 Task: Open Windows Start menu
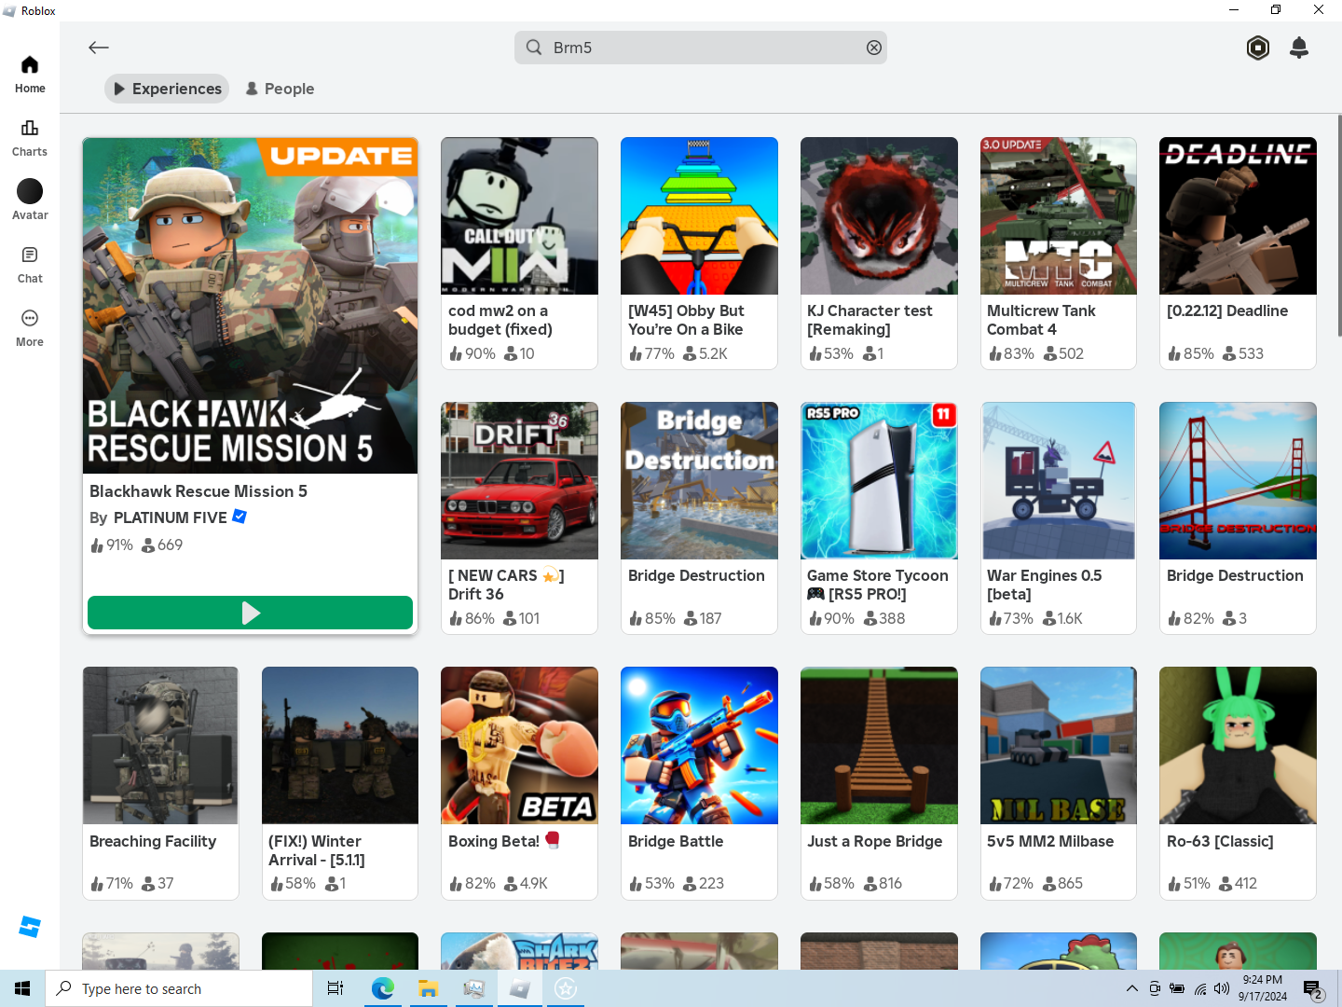[x=22, y=988]
